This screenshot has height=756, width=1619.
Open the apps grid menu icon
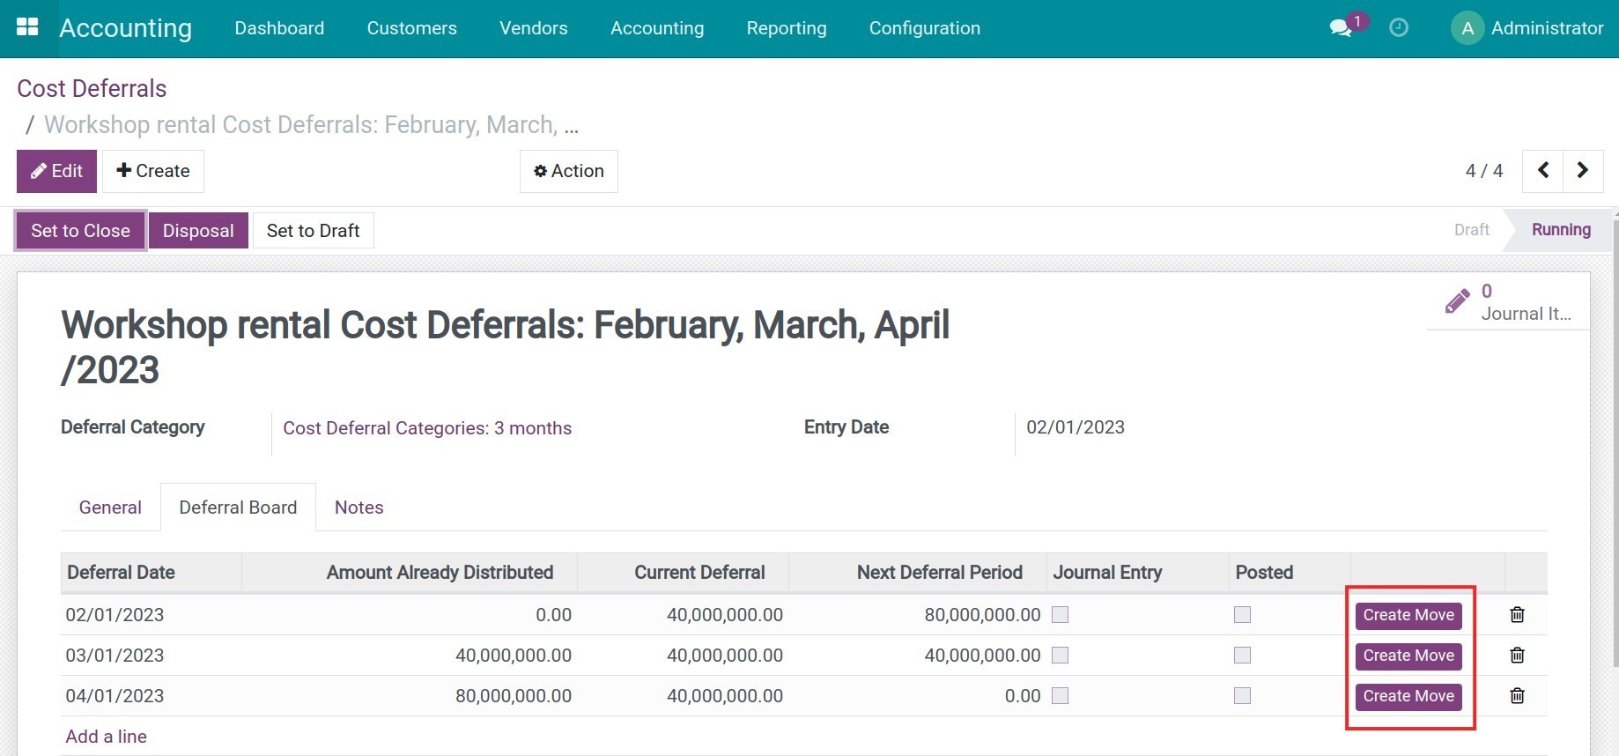point(27,27)
